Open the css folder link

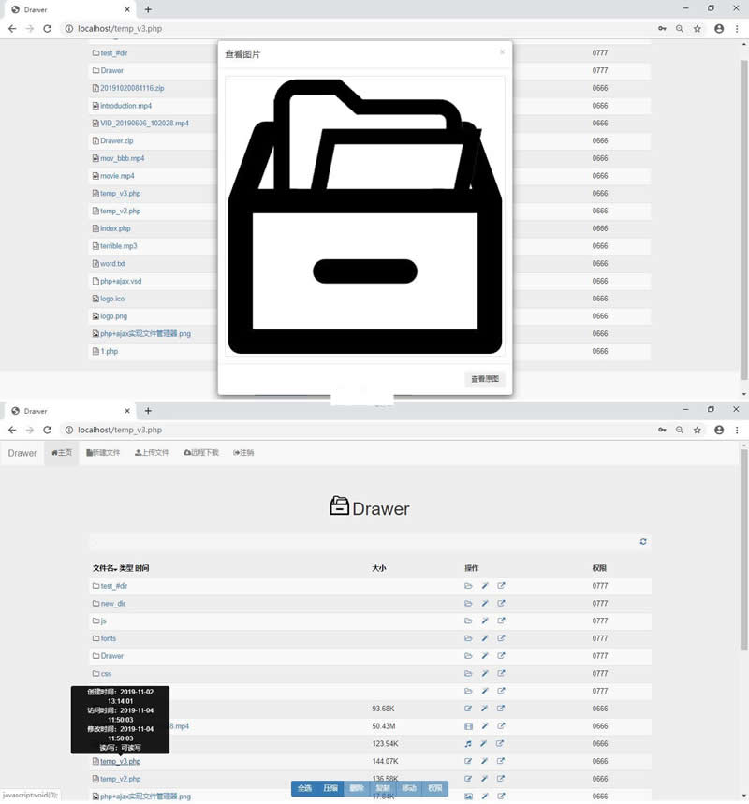pyautogui.click(x=106, y=673)
